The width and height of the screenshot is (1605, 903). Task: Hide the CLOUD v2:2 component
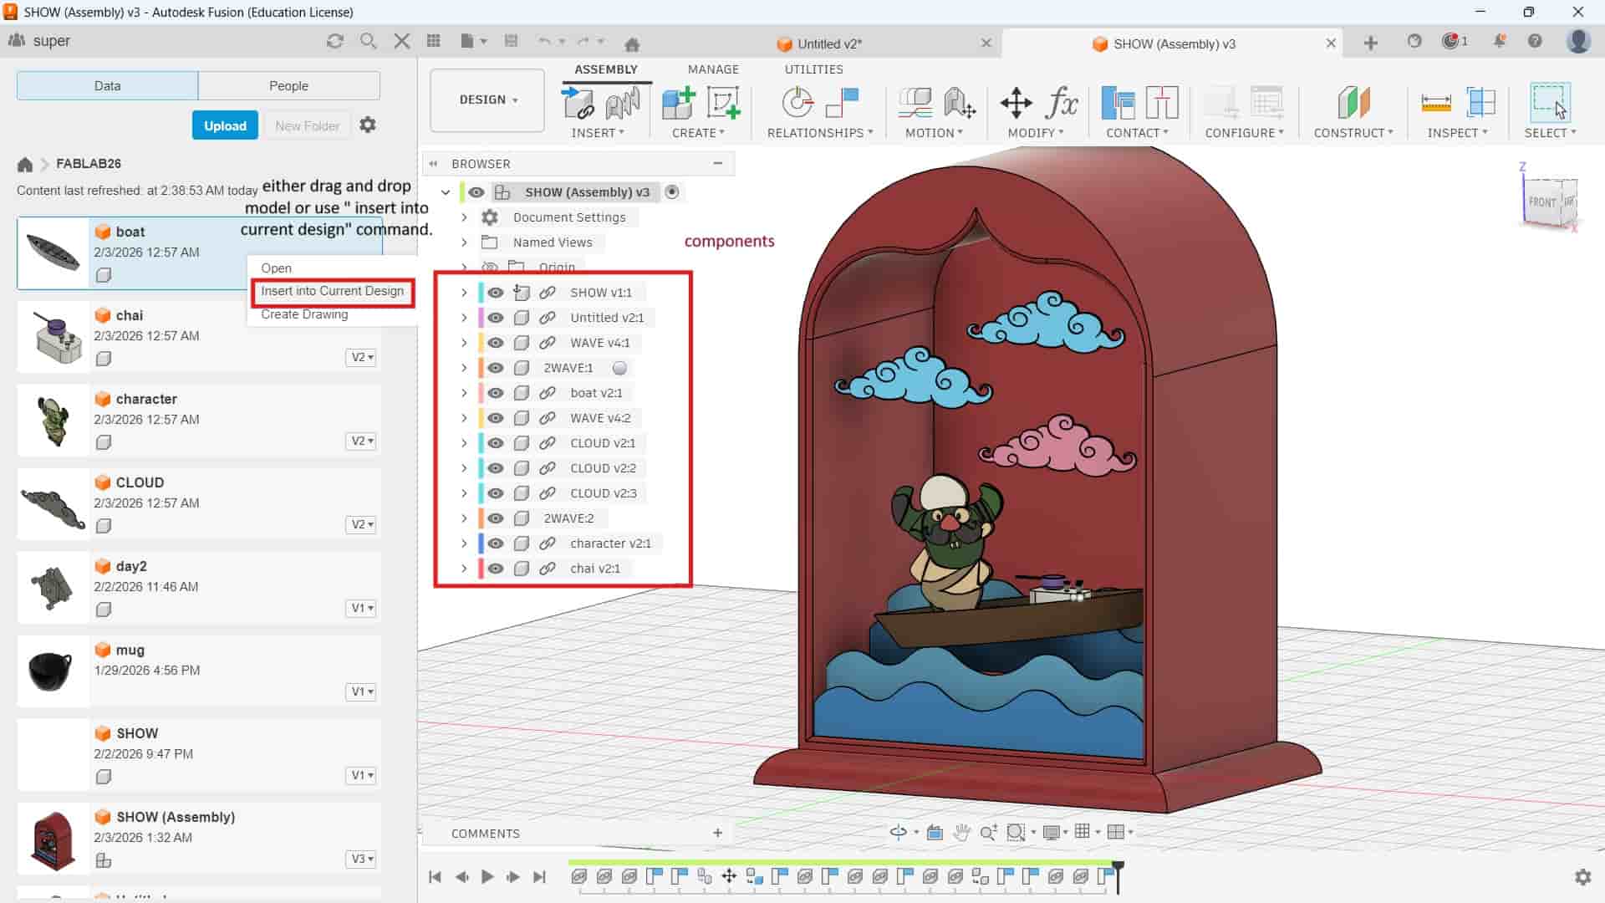point(496,468)
